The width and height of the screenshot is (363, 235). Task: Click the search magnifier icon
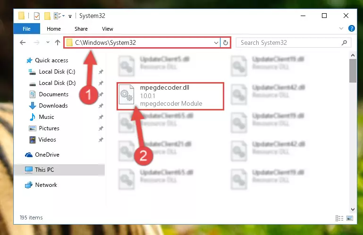click(x=344, y=42)
